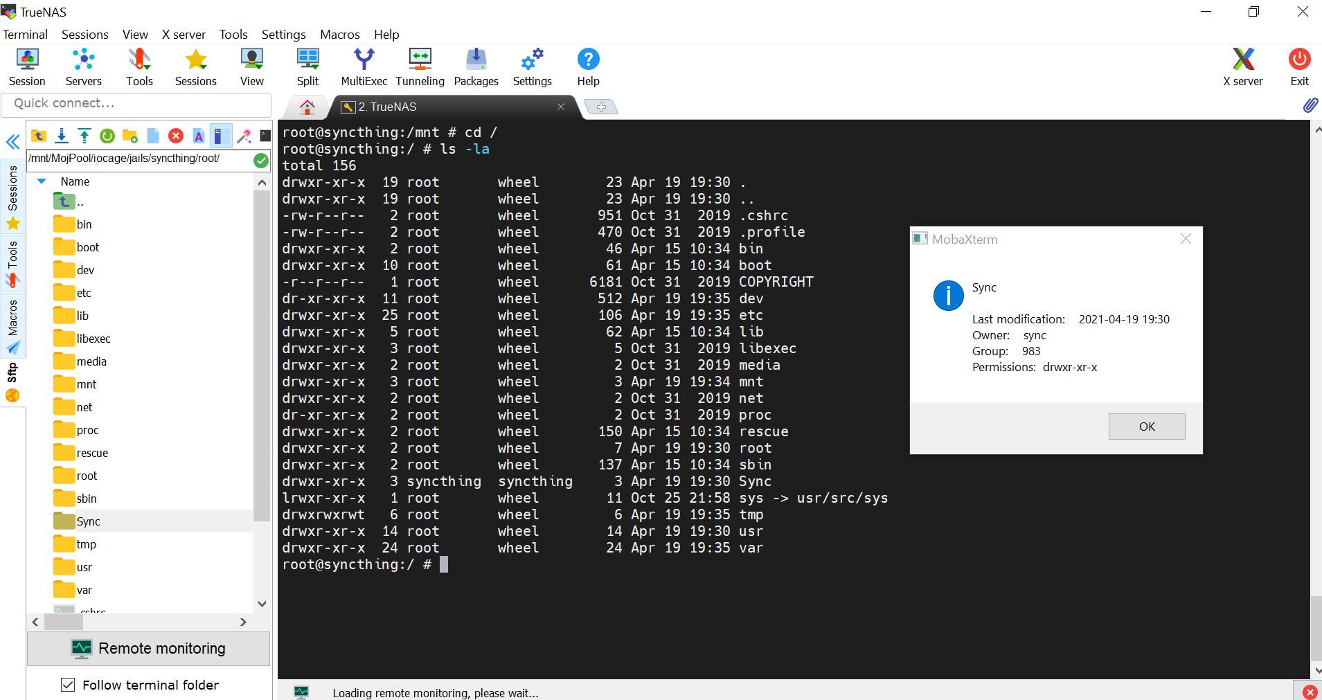Upload files via SFTP toolbar arrow icon
Viewport: 1322px width, 700px height.
(x=84, y=136)
